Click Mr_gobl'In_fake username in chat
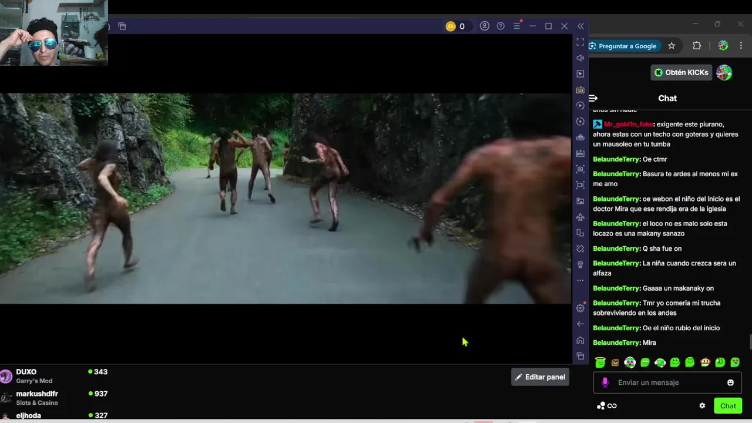The image size is (752, 423). coord(629,125)
